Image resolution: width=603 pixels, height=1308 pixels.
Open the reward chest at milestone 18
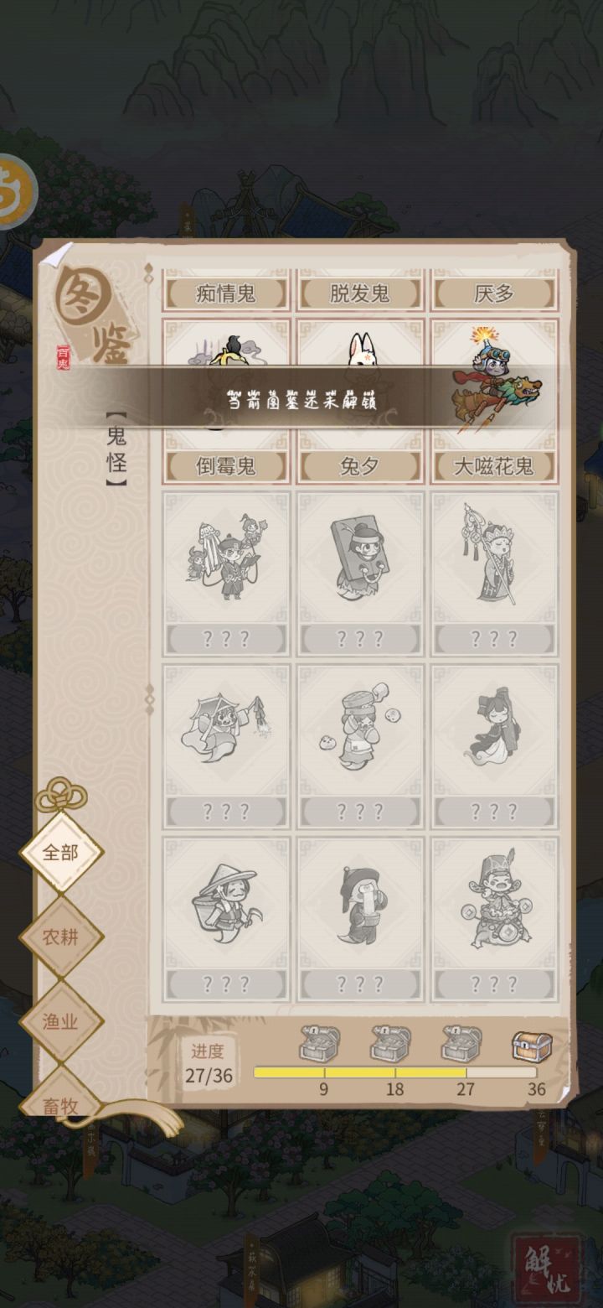[391, 1044]
